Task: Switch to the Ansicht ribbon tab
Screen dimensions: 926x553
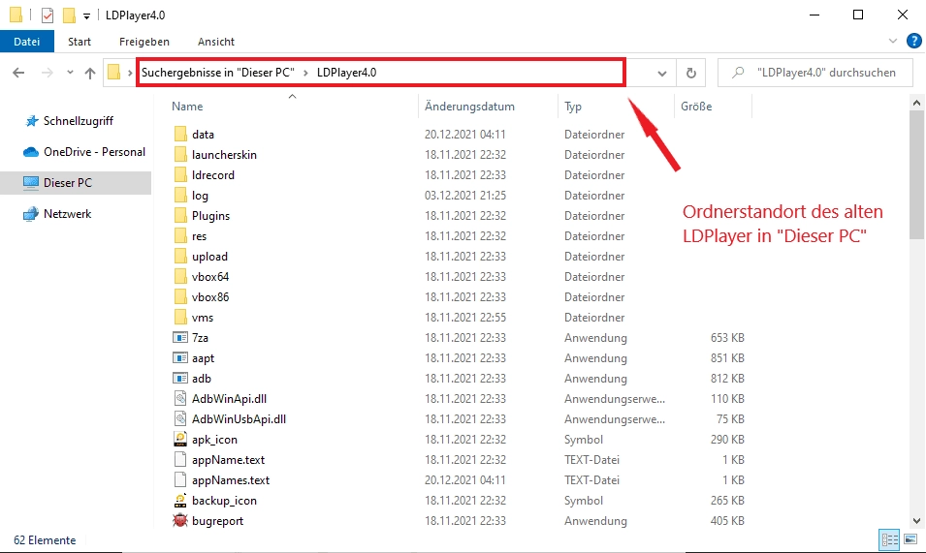Action: (216, 42)
